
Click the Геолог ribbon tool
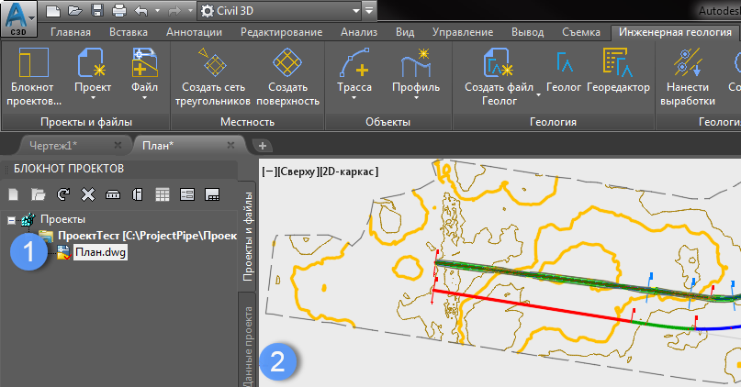(x=564, y=71)
